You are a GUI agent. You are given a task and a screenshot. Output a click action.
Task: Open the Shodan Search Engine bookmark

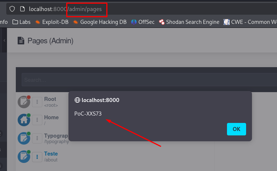(x=189, y=22)
